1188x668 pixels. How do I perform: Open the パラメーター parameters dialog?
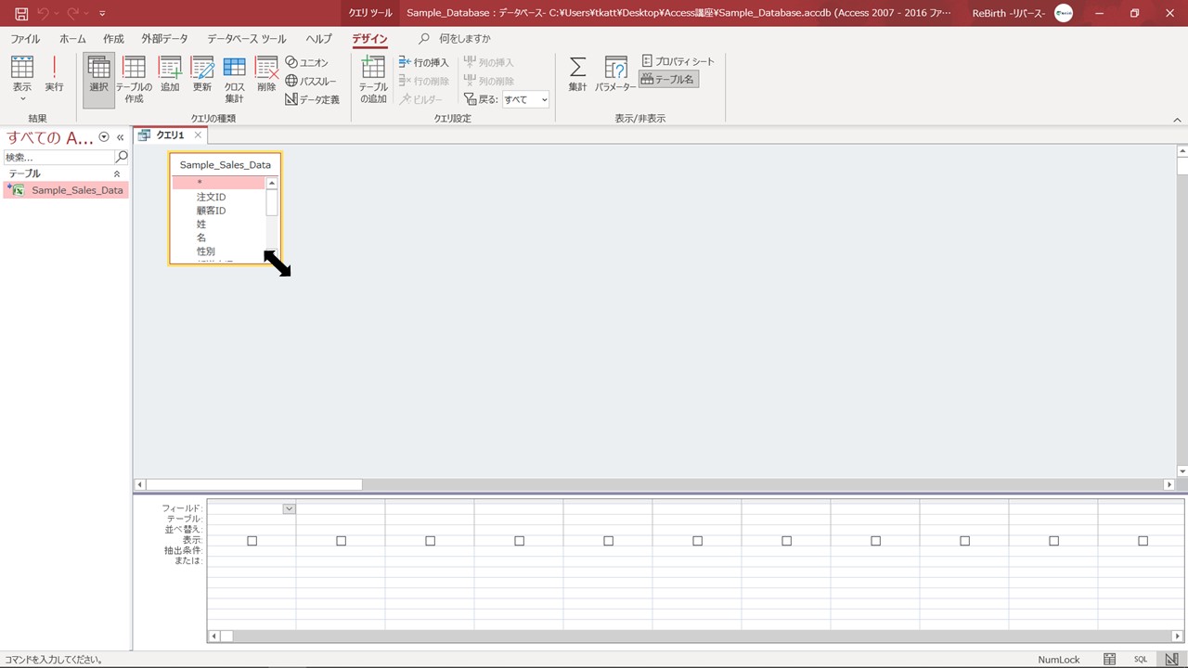(615, 74)
